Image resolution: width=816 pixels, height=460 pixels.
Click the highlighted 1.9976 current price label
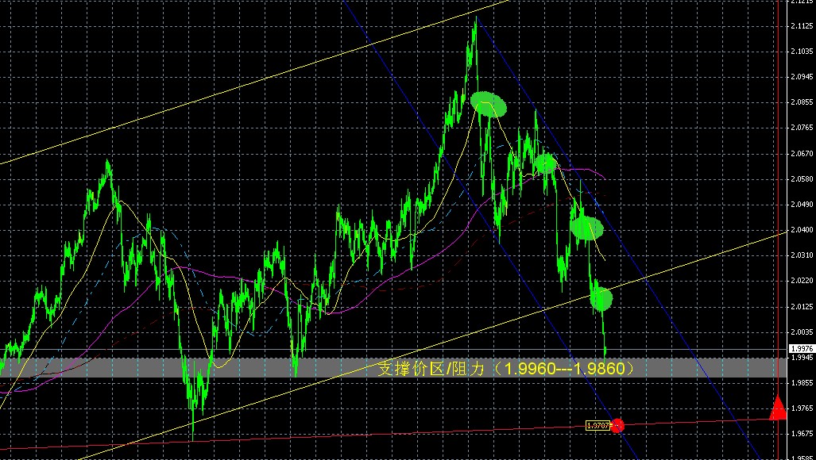point(802,349)
